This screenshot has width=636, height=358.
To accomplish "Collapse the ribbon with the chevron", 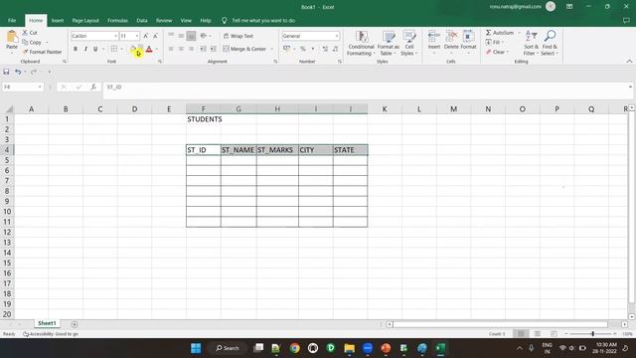I will click(x=629, y=62).
